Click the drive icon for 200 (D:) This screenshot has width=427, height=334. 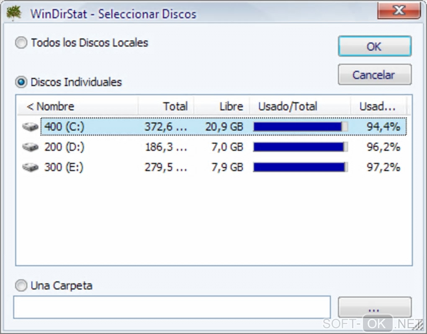[30, 147]
